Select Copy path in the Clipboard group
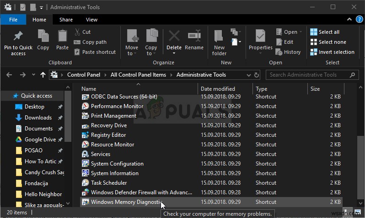The height and width of the screenshot is (218, 365). pos(90,42)
